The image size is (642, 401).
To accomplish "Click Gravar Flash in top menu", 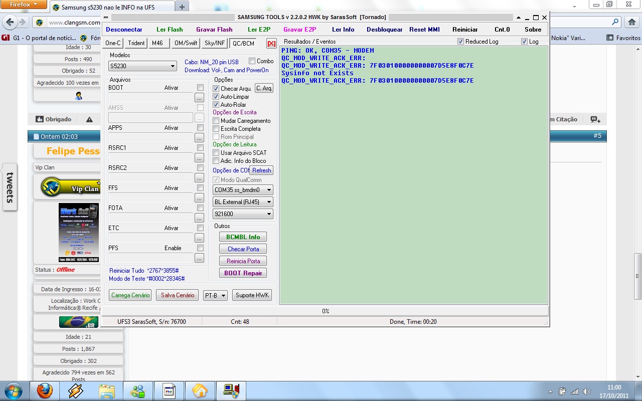I will point(214,30).
